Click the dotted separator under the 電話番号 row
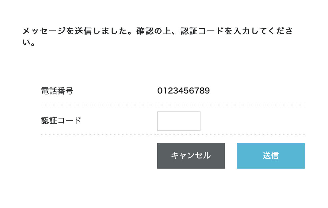 (172, 105)
